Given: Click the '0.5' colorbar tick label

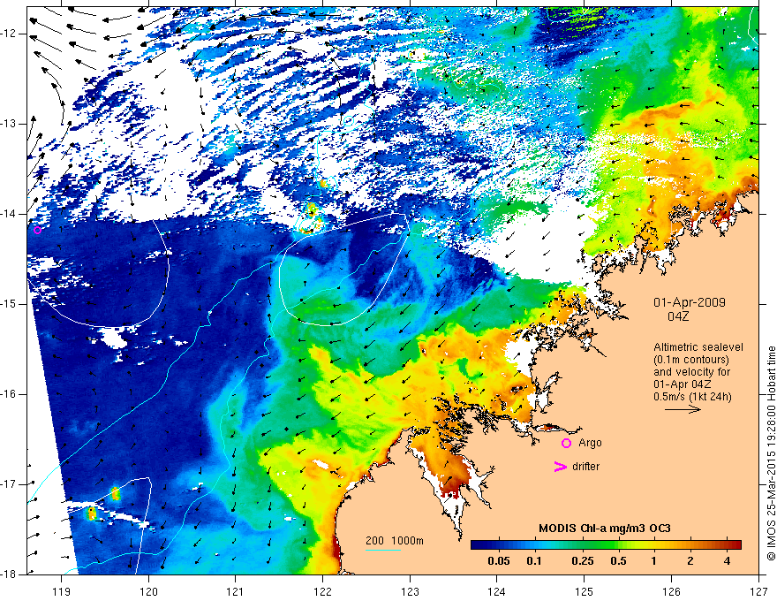Looking at the screenshot, I should pyautogui.click(x=618, y=561).
